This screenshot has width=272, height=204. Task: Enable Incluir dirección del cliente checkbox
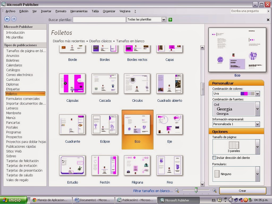coord(214,158)
